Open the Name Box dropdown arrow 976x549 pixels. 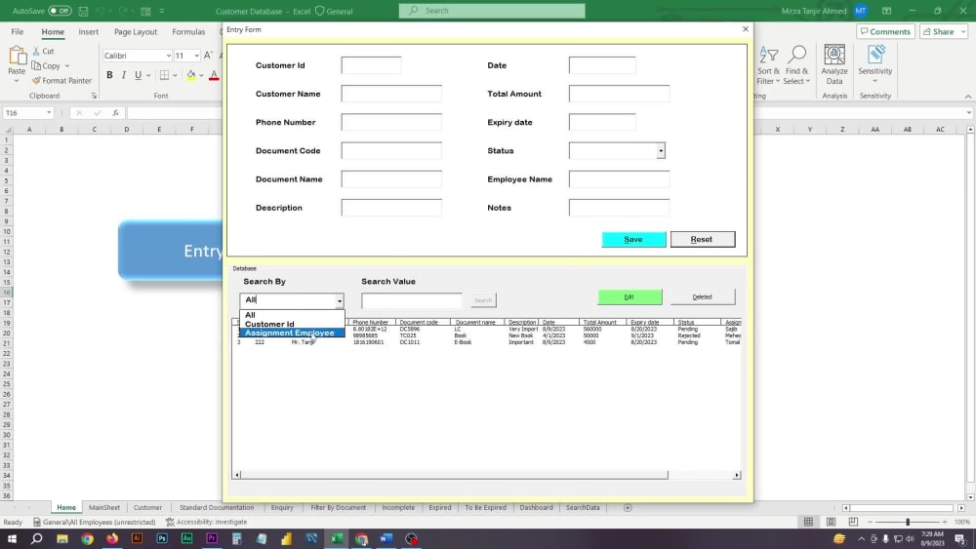[49, 112]
